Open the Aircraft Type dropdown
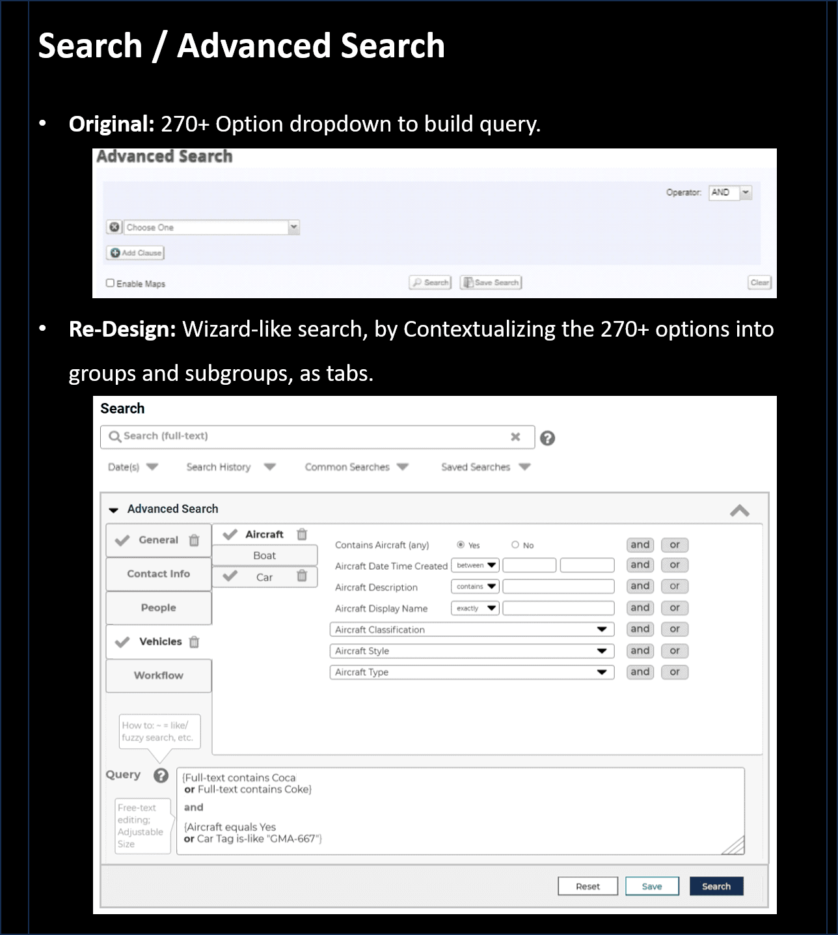 pos(472,672)
